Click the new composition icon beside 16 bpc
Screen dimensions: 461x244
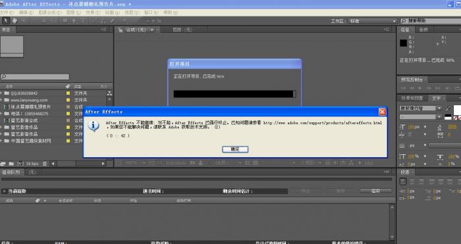[x=20, y=164]
